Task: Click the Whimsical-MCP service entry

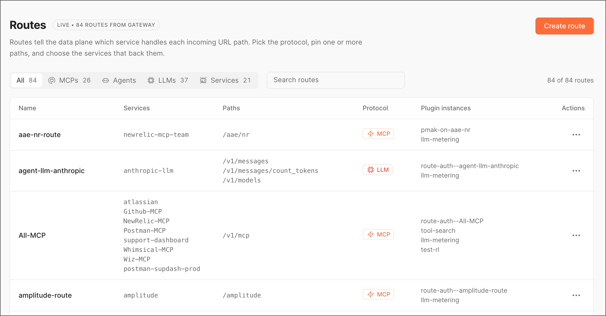Action: [x=148, y=250]
